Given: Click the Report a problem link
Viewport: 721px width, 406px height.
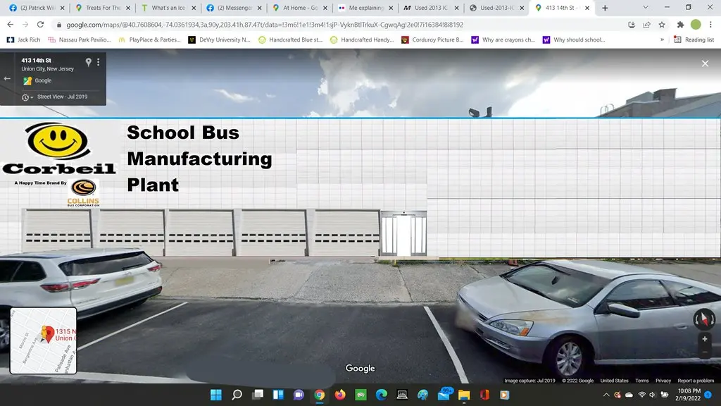Looking at the screenshot, I should (695, 381).
